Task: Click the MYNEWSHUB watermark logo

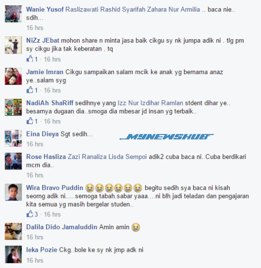Action: [x=166, y=136]
